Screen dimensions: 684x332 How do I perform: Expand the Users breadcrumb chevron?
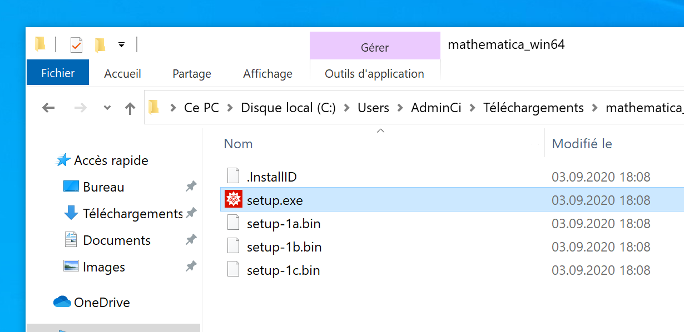click(400, 108)
